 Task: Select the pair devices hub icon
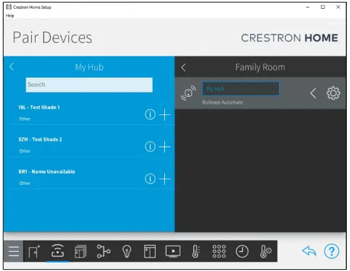57,251
